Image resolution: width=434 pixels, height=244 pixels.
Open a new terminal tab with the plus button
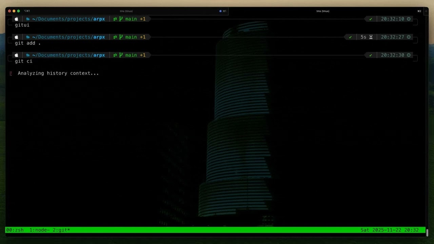pyautogui.click(x=426, y=11)
